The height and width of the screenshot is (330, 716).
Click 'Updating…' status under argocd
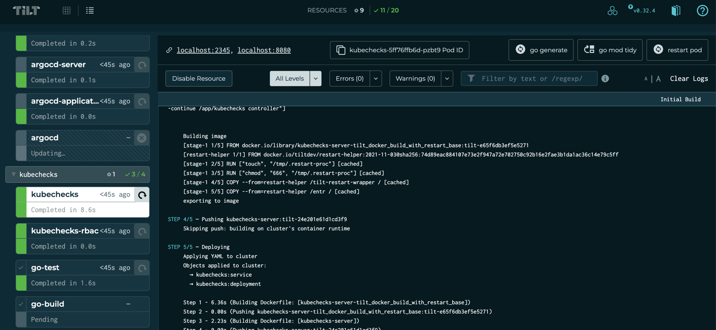(x=48, y=153)
